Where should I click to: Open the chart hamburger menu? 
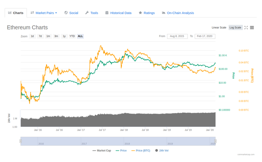tap(252, 28)
